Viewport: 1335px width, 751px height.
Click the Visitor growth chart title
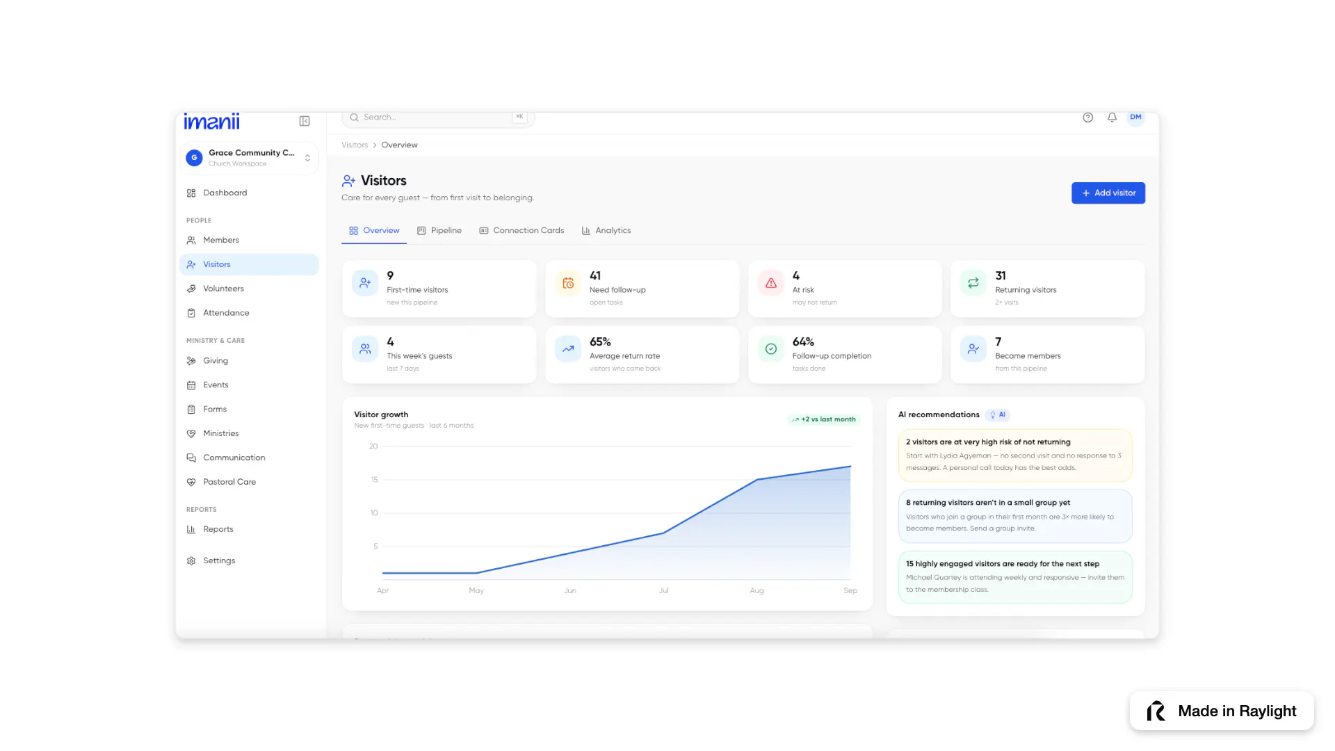[381, 414]
